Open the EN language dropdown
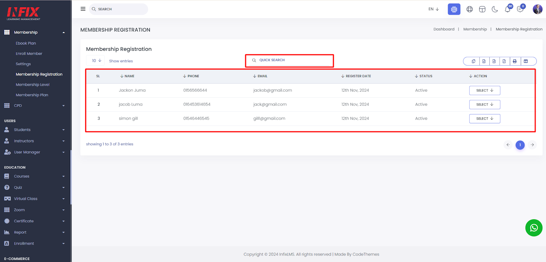The image size is (546, 262). point(434,9)
